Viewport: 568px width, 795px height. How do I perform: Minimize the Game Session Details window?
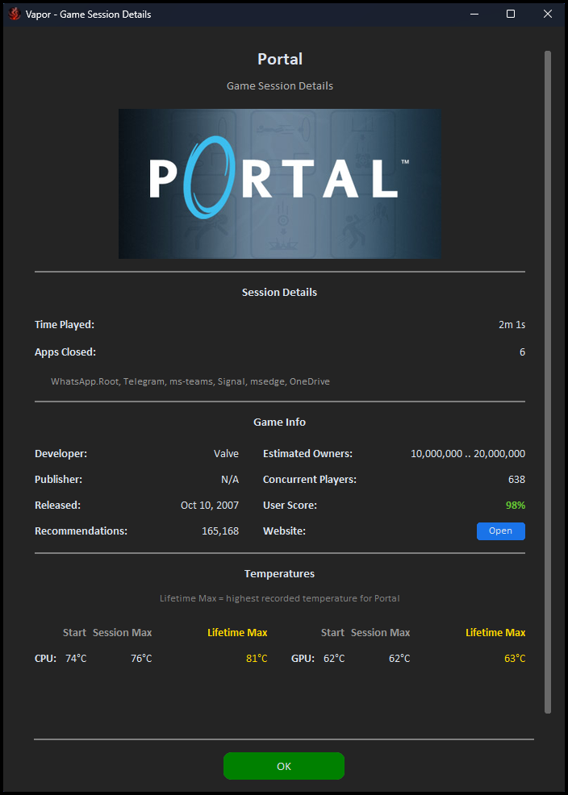[x=473, y=14]
